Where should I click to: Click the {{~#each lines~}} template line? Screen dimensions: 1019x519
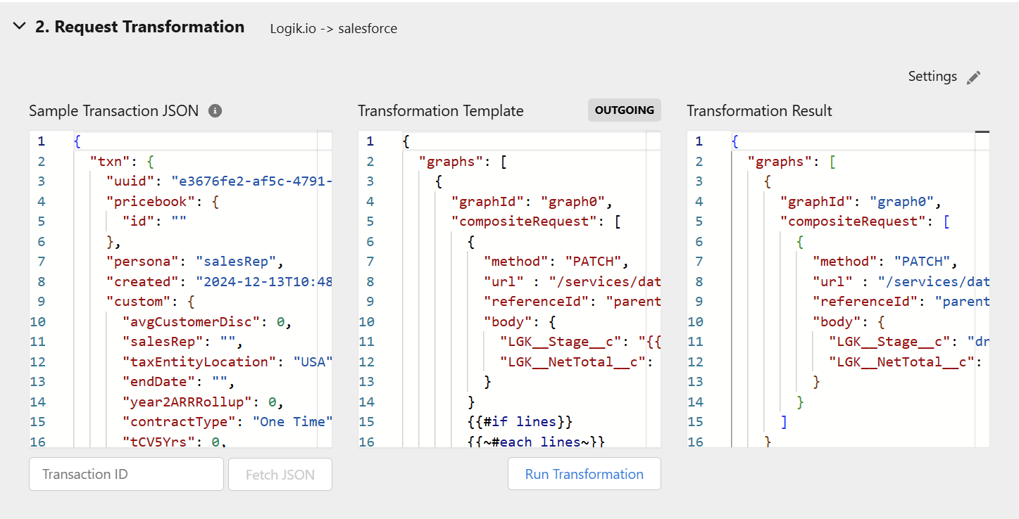click(x=537, y=442)
